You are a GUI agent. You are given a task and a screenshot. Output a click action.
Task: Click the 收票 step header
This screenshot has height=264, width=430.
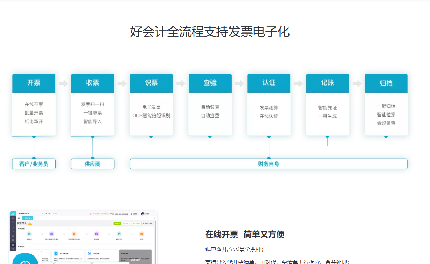pos(92,83)
